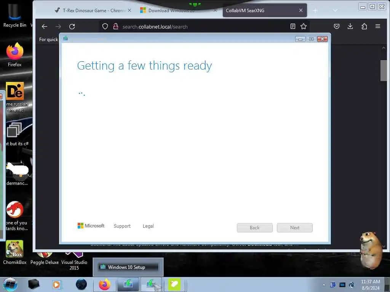The width and height of the screenshot is (390, 292).
Task: Click the black box taskbar icon
Action: tap(34, 284)
